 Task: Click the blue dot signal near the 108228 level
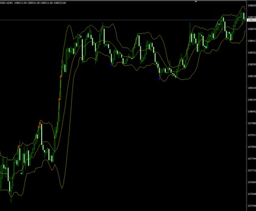pos(159,79)
